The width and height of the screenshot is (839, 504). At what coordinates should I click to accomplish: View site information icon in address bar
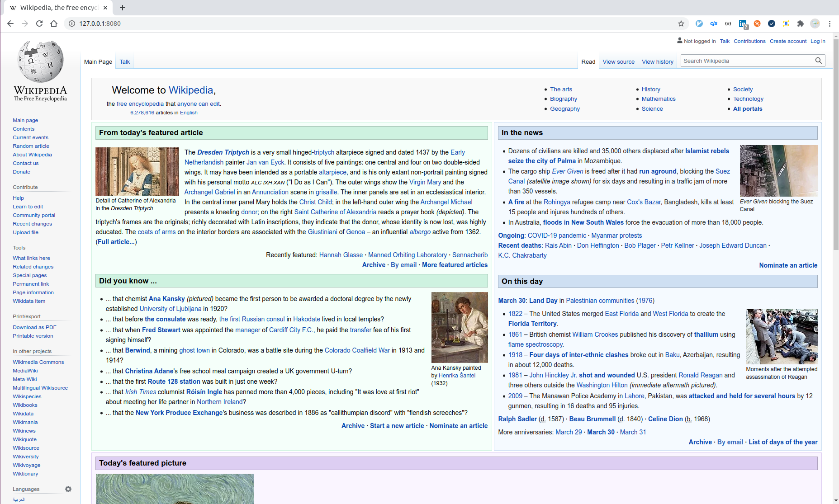click(71, 24)
